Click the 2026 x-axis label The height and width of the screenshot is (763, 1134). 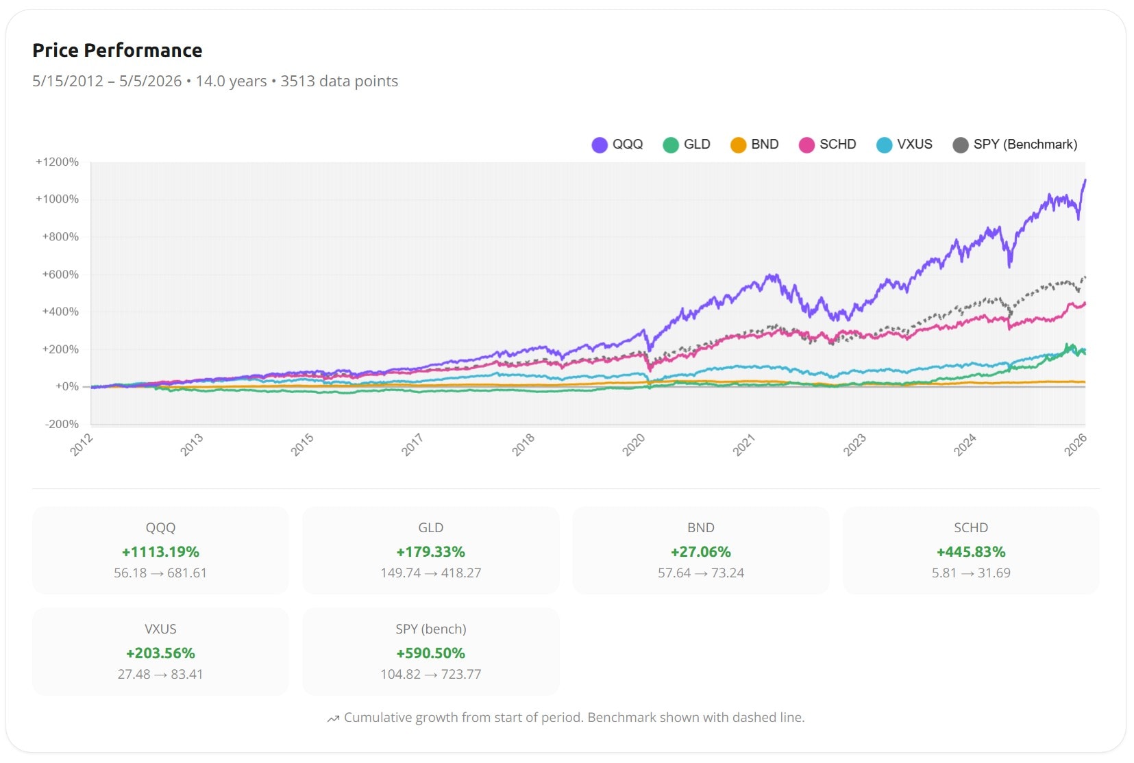(1076, 445)
